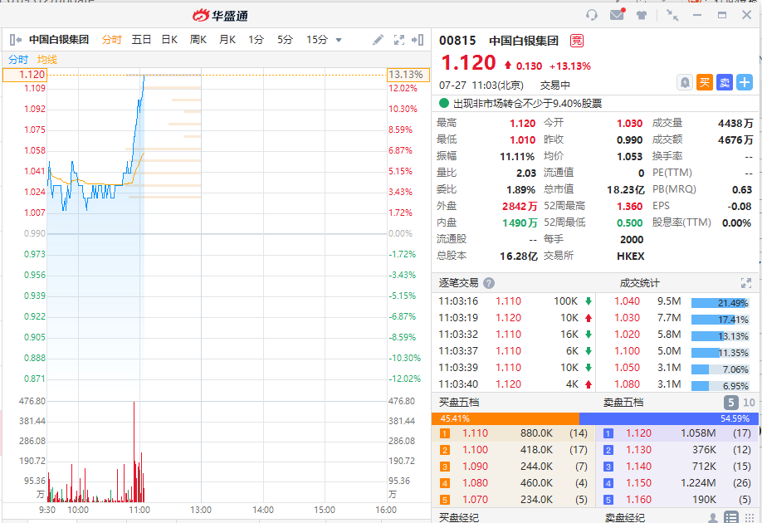The image size is (762, 523).
Task: Click the 华盛通 logo
Action: click(221, 16)
